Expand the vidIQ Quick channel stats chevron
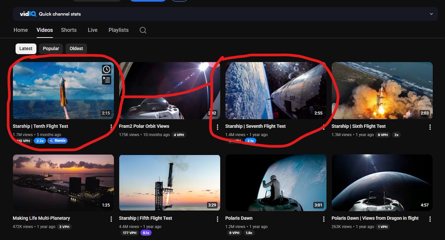The height and width of the screenshot is (240, 445). [x=431, y=14]
